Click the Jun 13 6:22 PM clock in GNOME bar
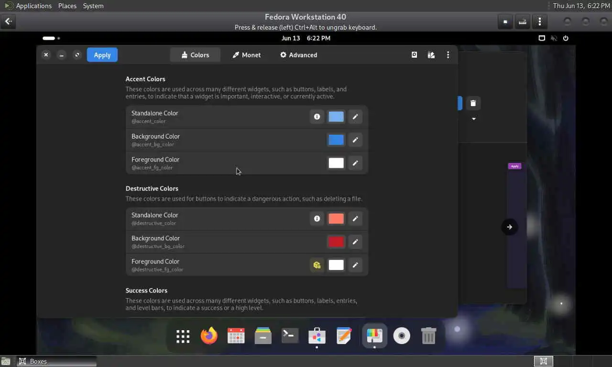 pos(306,38)
